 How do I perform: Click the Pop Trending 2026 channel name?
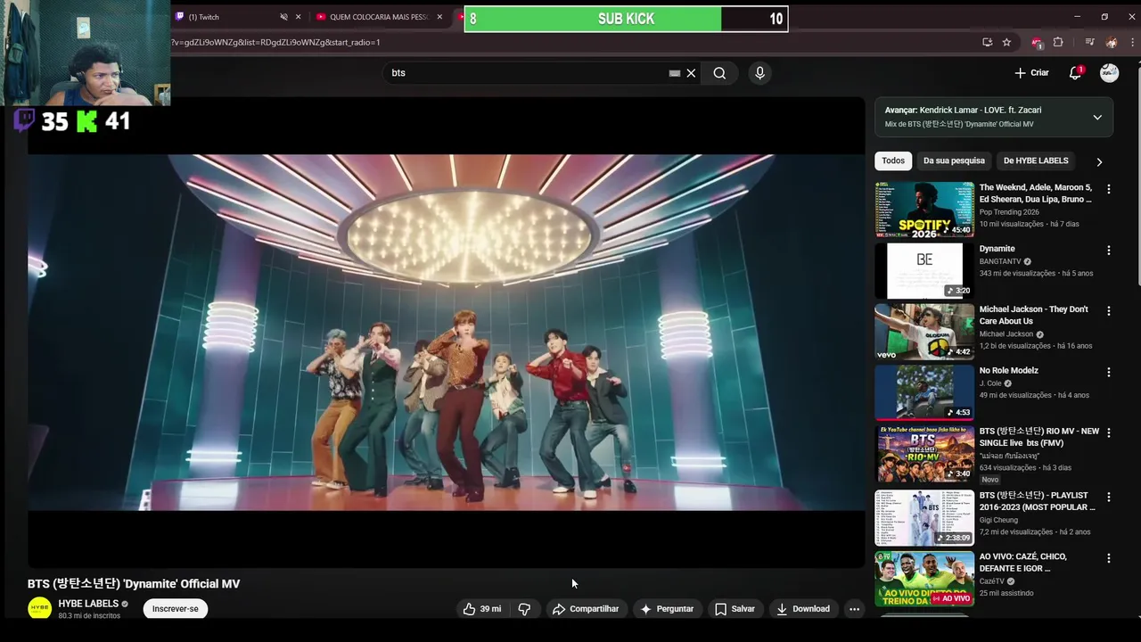1009,212
